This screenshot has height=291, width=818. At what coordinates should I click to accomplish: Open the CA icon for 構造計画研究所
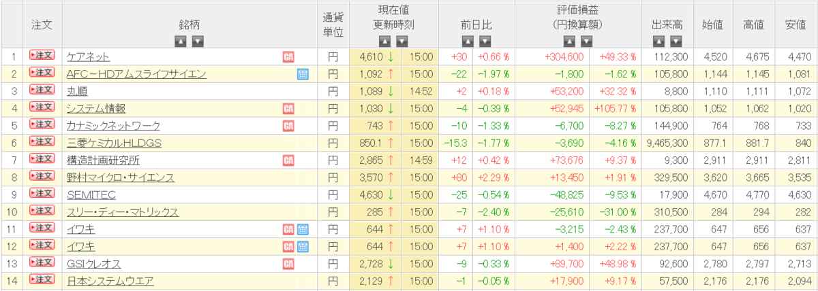tap(288, 160)
